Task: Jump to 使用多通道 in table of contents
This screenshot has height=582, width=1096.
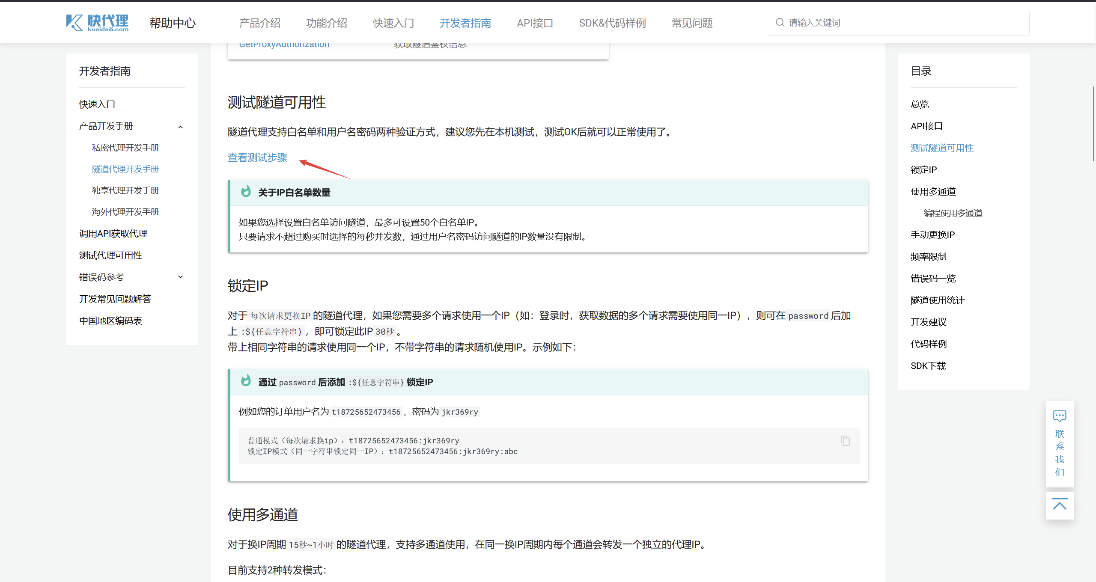Action: tap(933, 192)
